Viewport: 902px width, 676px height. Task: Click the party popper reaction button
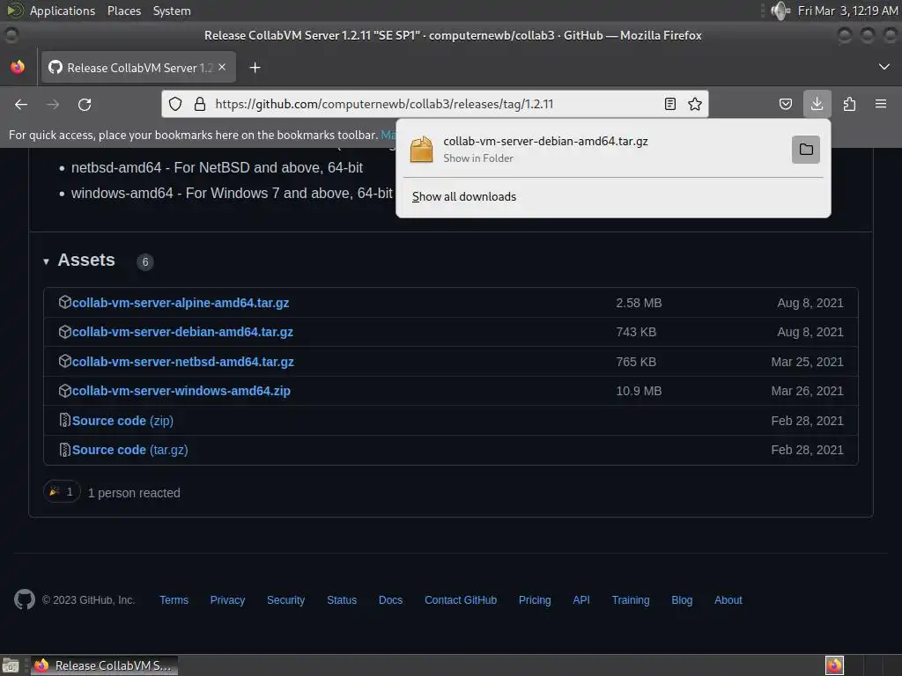click(62, 491)
